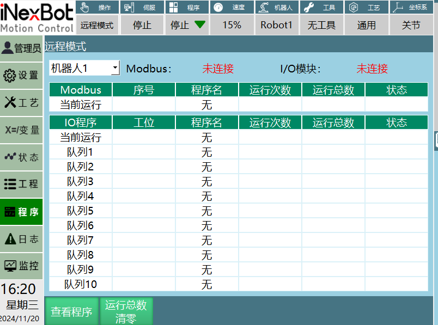Open the 机器人1 robot selection dropdown
The width and height of the screenshot is (438, 325).
[80, 68]
